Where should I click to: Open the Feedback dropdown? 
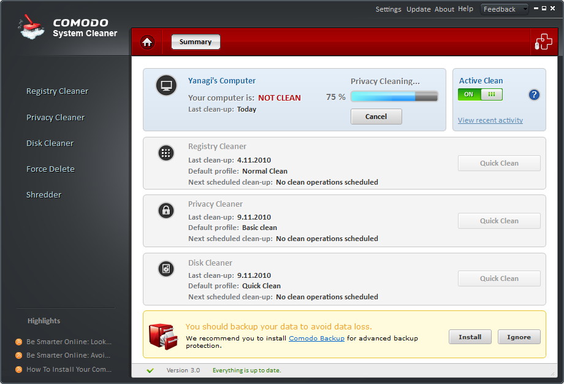pos(505,9)
